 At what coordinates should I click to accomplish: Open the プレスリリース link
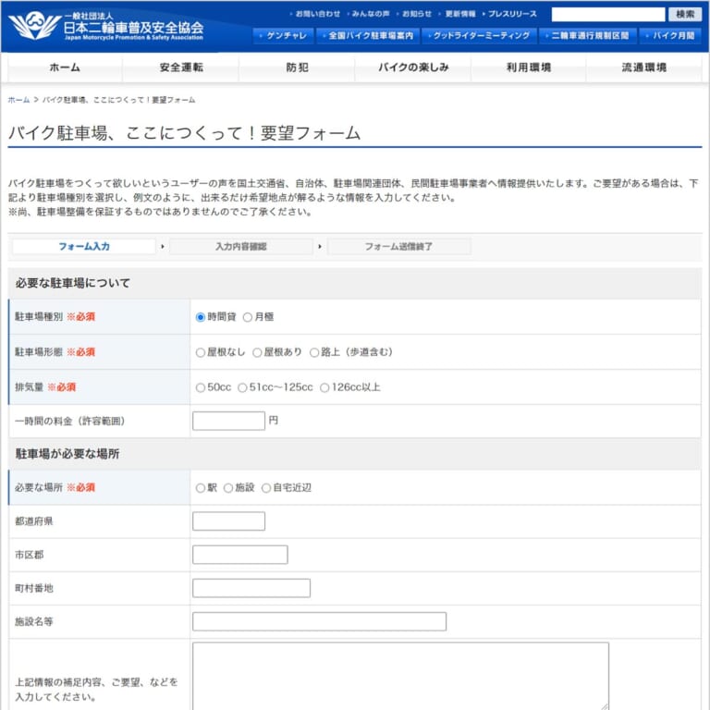pos(510,14)
